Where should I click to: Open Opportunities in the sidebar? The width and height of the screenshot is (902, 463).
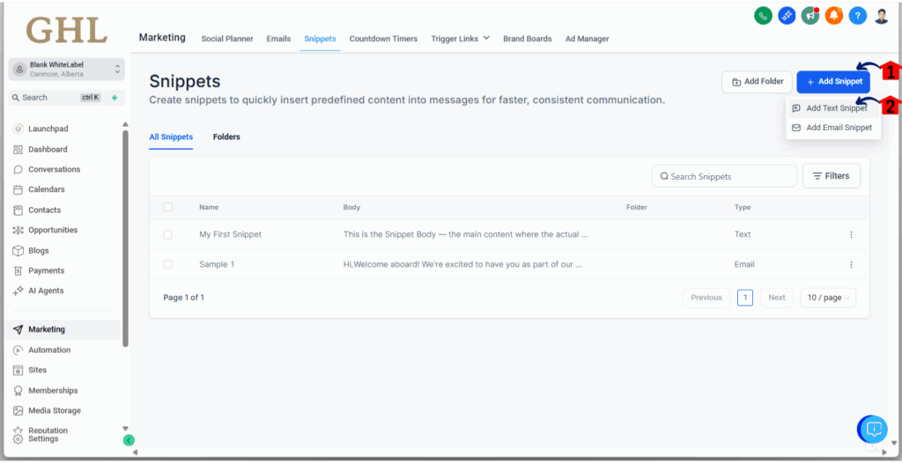(x=52, y=230)
